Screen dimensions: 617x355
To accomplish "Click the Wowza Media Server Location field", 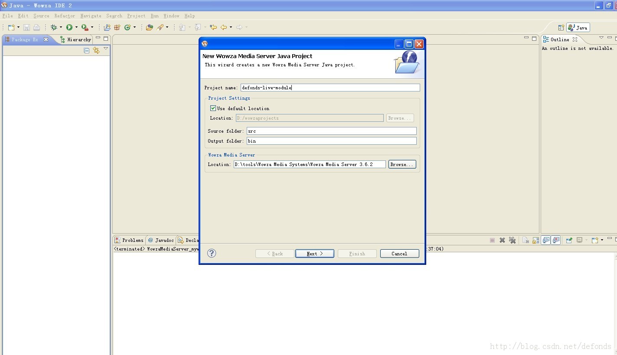I will (310, 164).
